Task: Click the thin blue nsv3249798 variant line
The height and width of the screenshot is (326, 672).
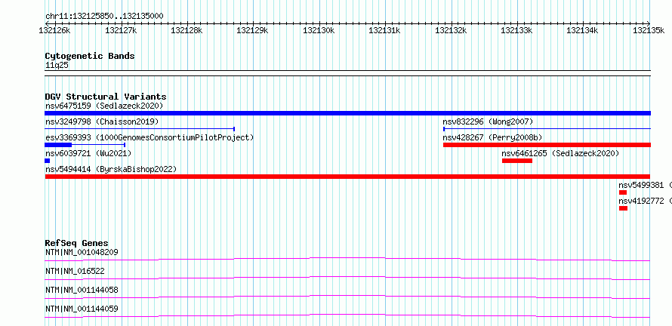Action: 140,129
